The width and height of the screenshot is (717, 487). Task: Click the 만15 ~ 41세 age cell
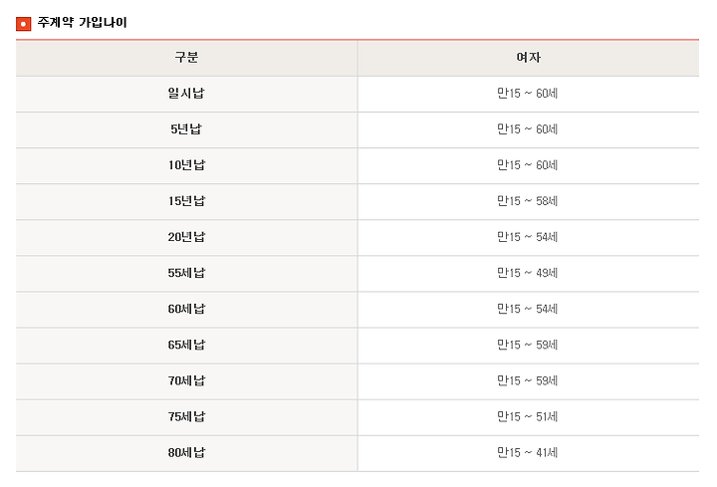pos(527,453)
